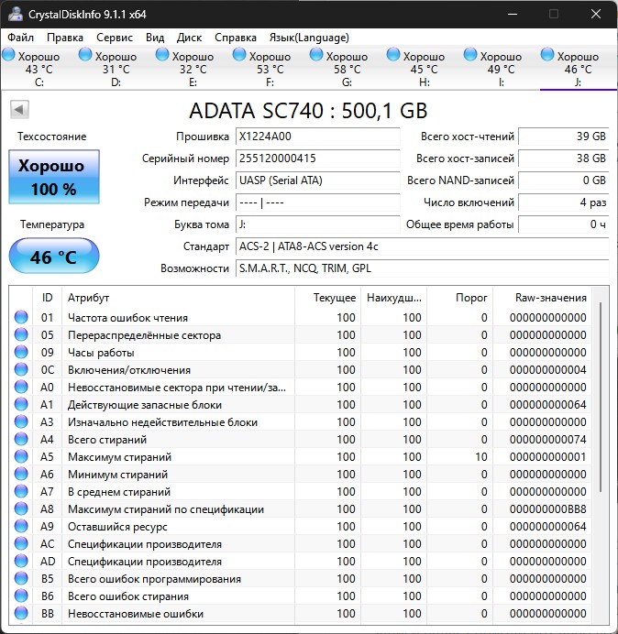Click status orb for attribute A3 row
Image resolution: width=618 pixels, height=634 pixels.
(21, 421)
